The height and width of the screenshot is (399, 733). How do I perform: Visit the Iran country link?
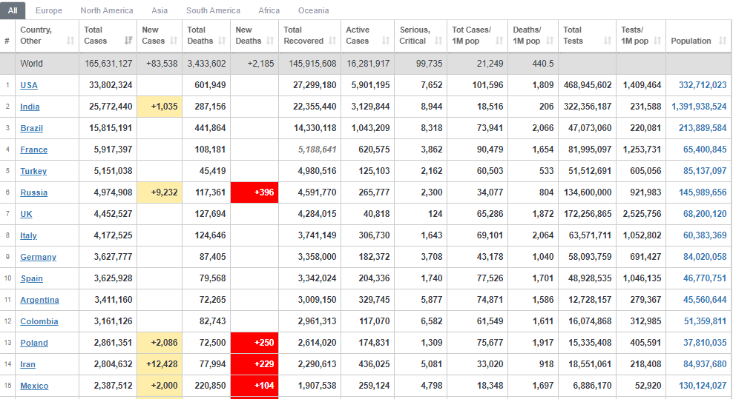point(27,364)
